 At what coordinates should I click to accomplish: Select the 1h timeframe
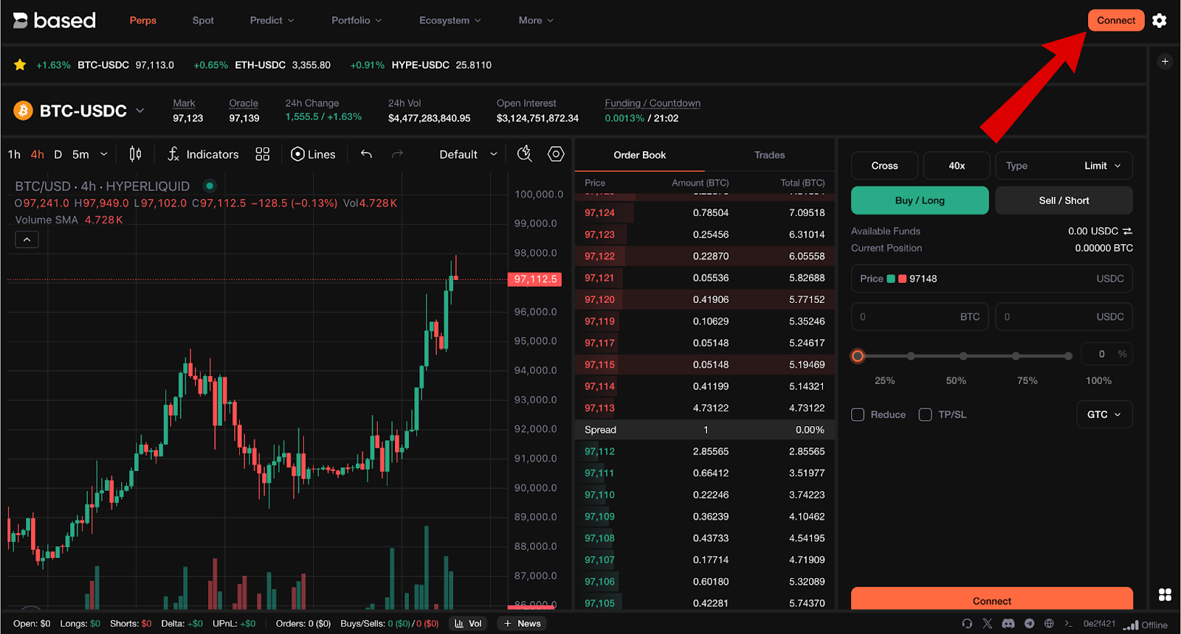(14, 154)
